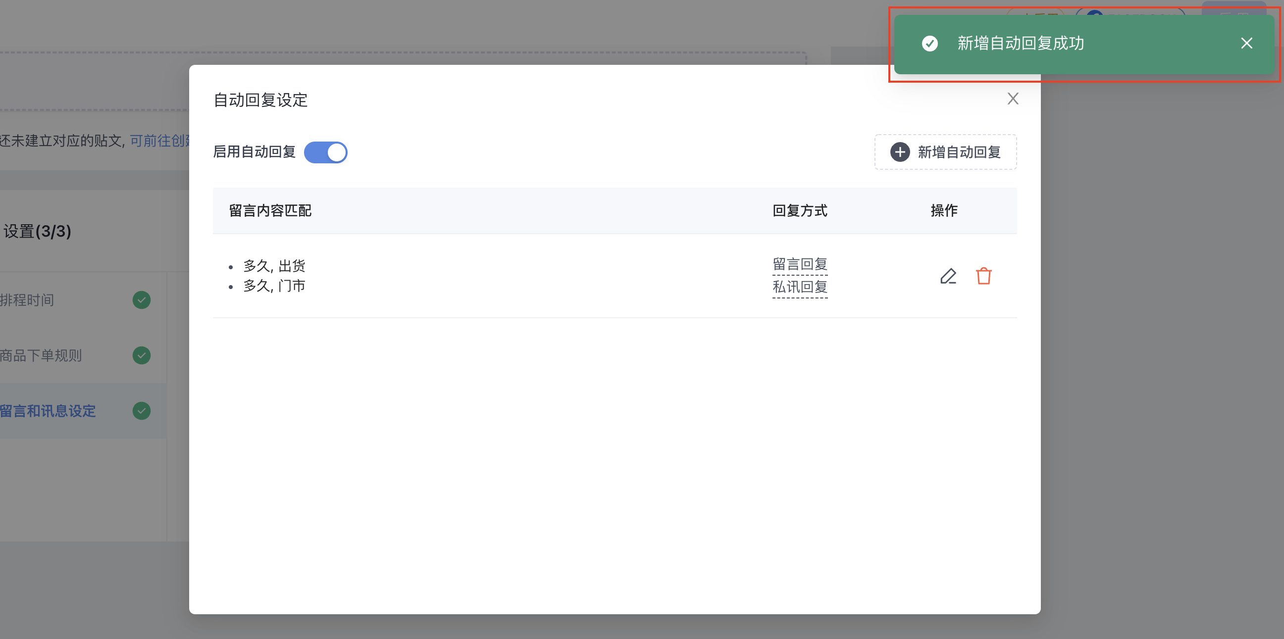The width and height of the screenshot is (1284, 639).
Task: Click the 留言内容匹配 column header
Action: tap(270, 211)
